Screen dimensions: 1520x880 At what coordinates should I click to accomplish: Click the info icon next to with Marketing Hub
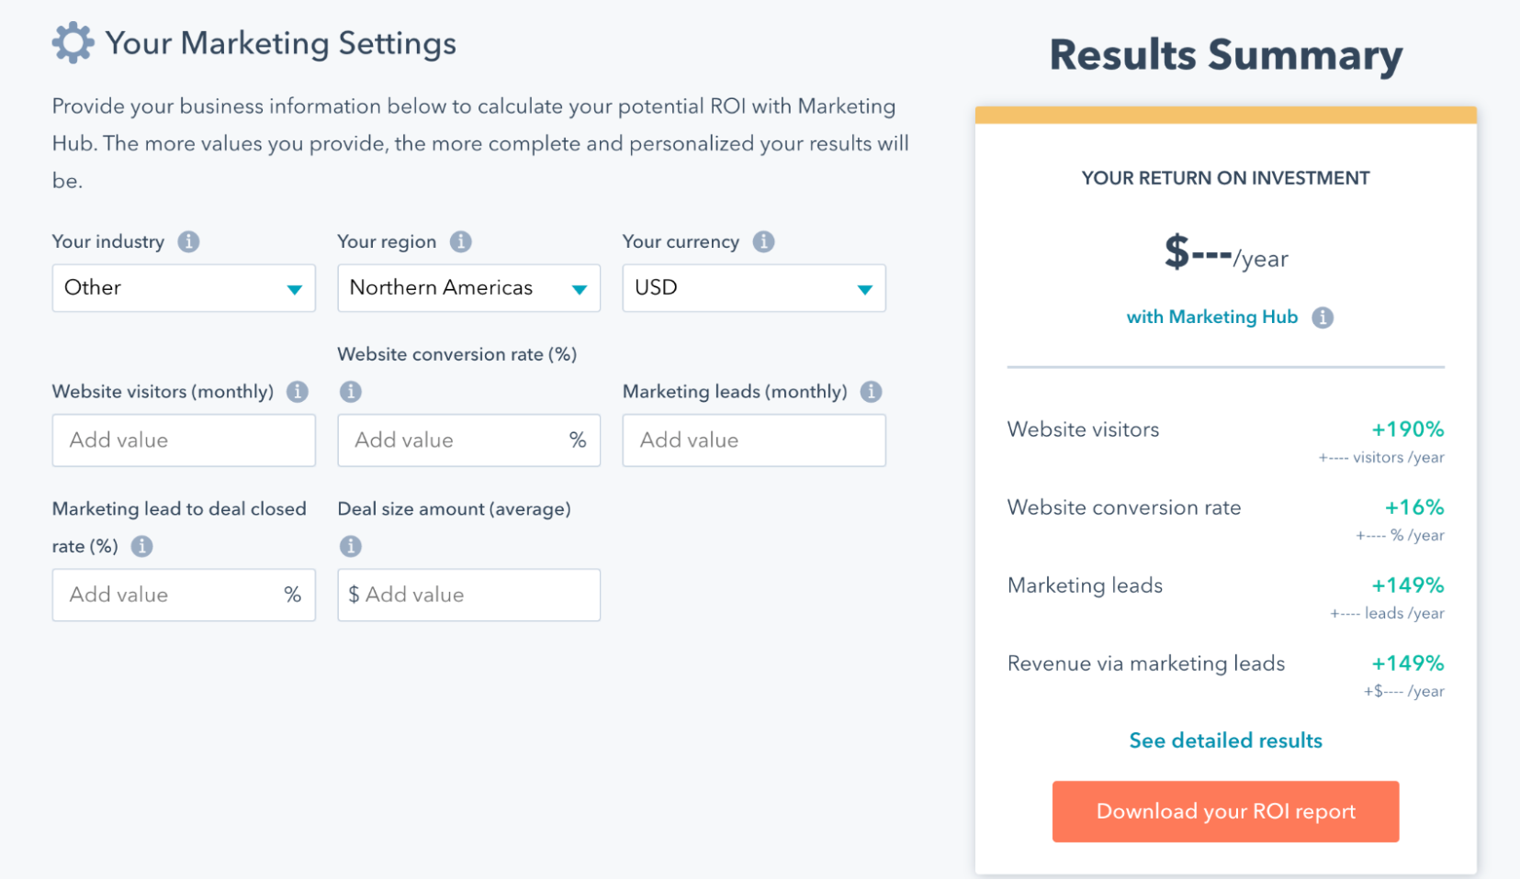(1323, 317)
